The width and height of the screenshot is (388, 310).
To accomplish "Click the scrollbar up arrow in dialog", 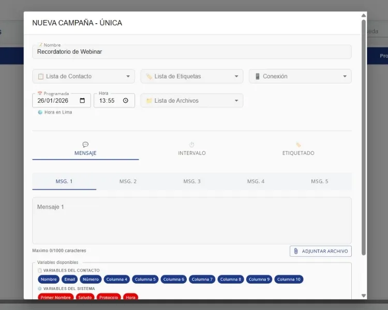I will 364,16.
